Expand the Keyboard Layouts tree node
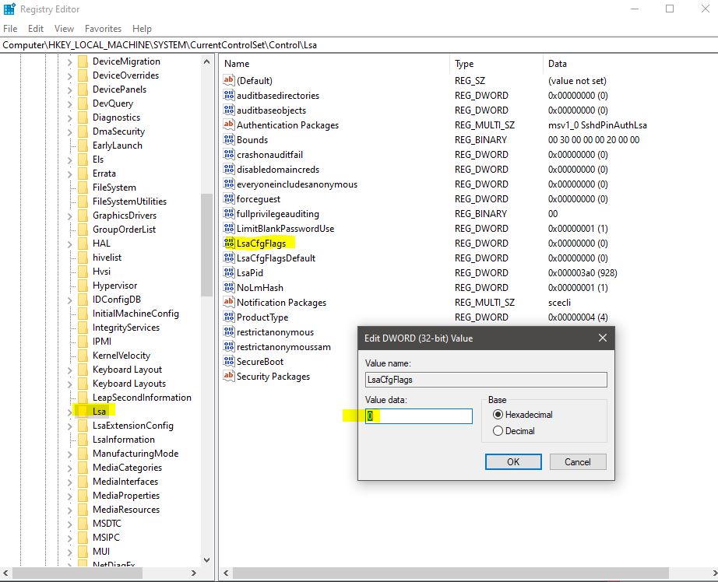Image resolution: width=718 pixels, height=582 pixels. click(x=69, y=383)
